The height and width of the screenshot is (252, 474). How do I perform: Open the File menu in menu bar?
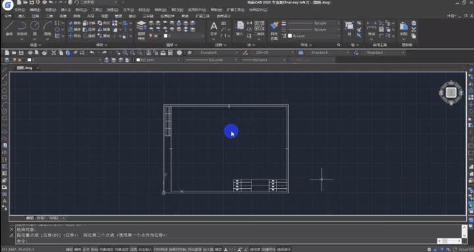point(20,10)
